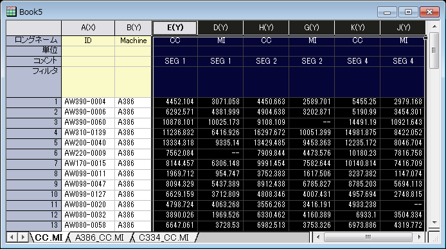
Task: Click the 単位 row label
Action: coord(33,51)
